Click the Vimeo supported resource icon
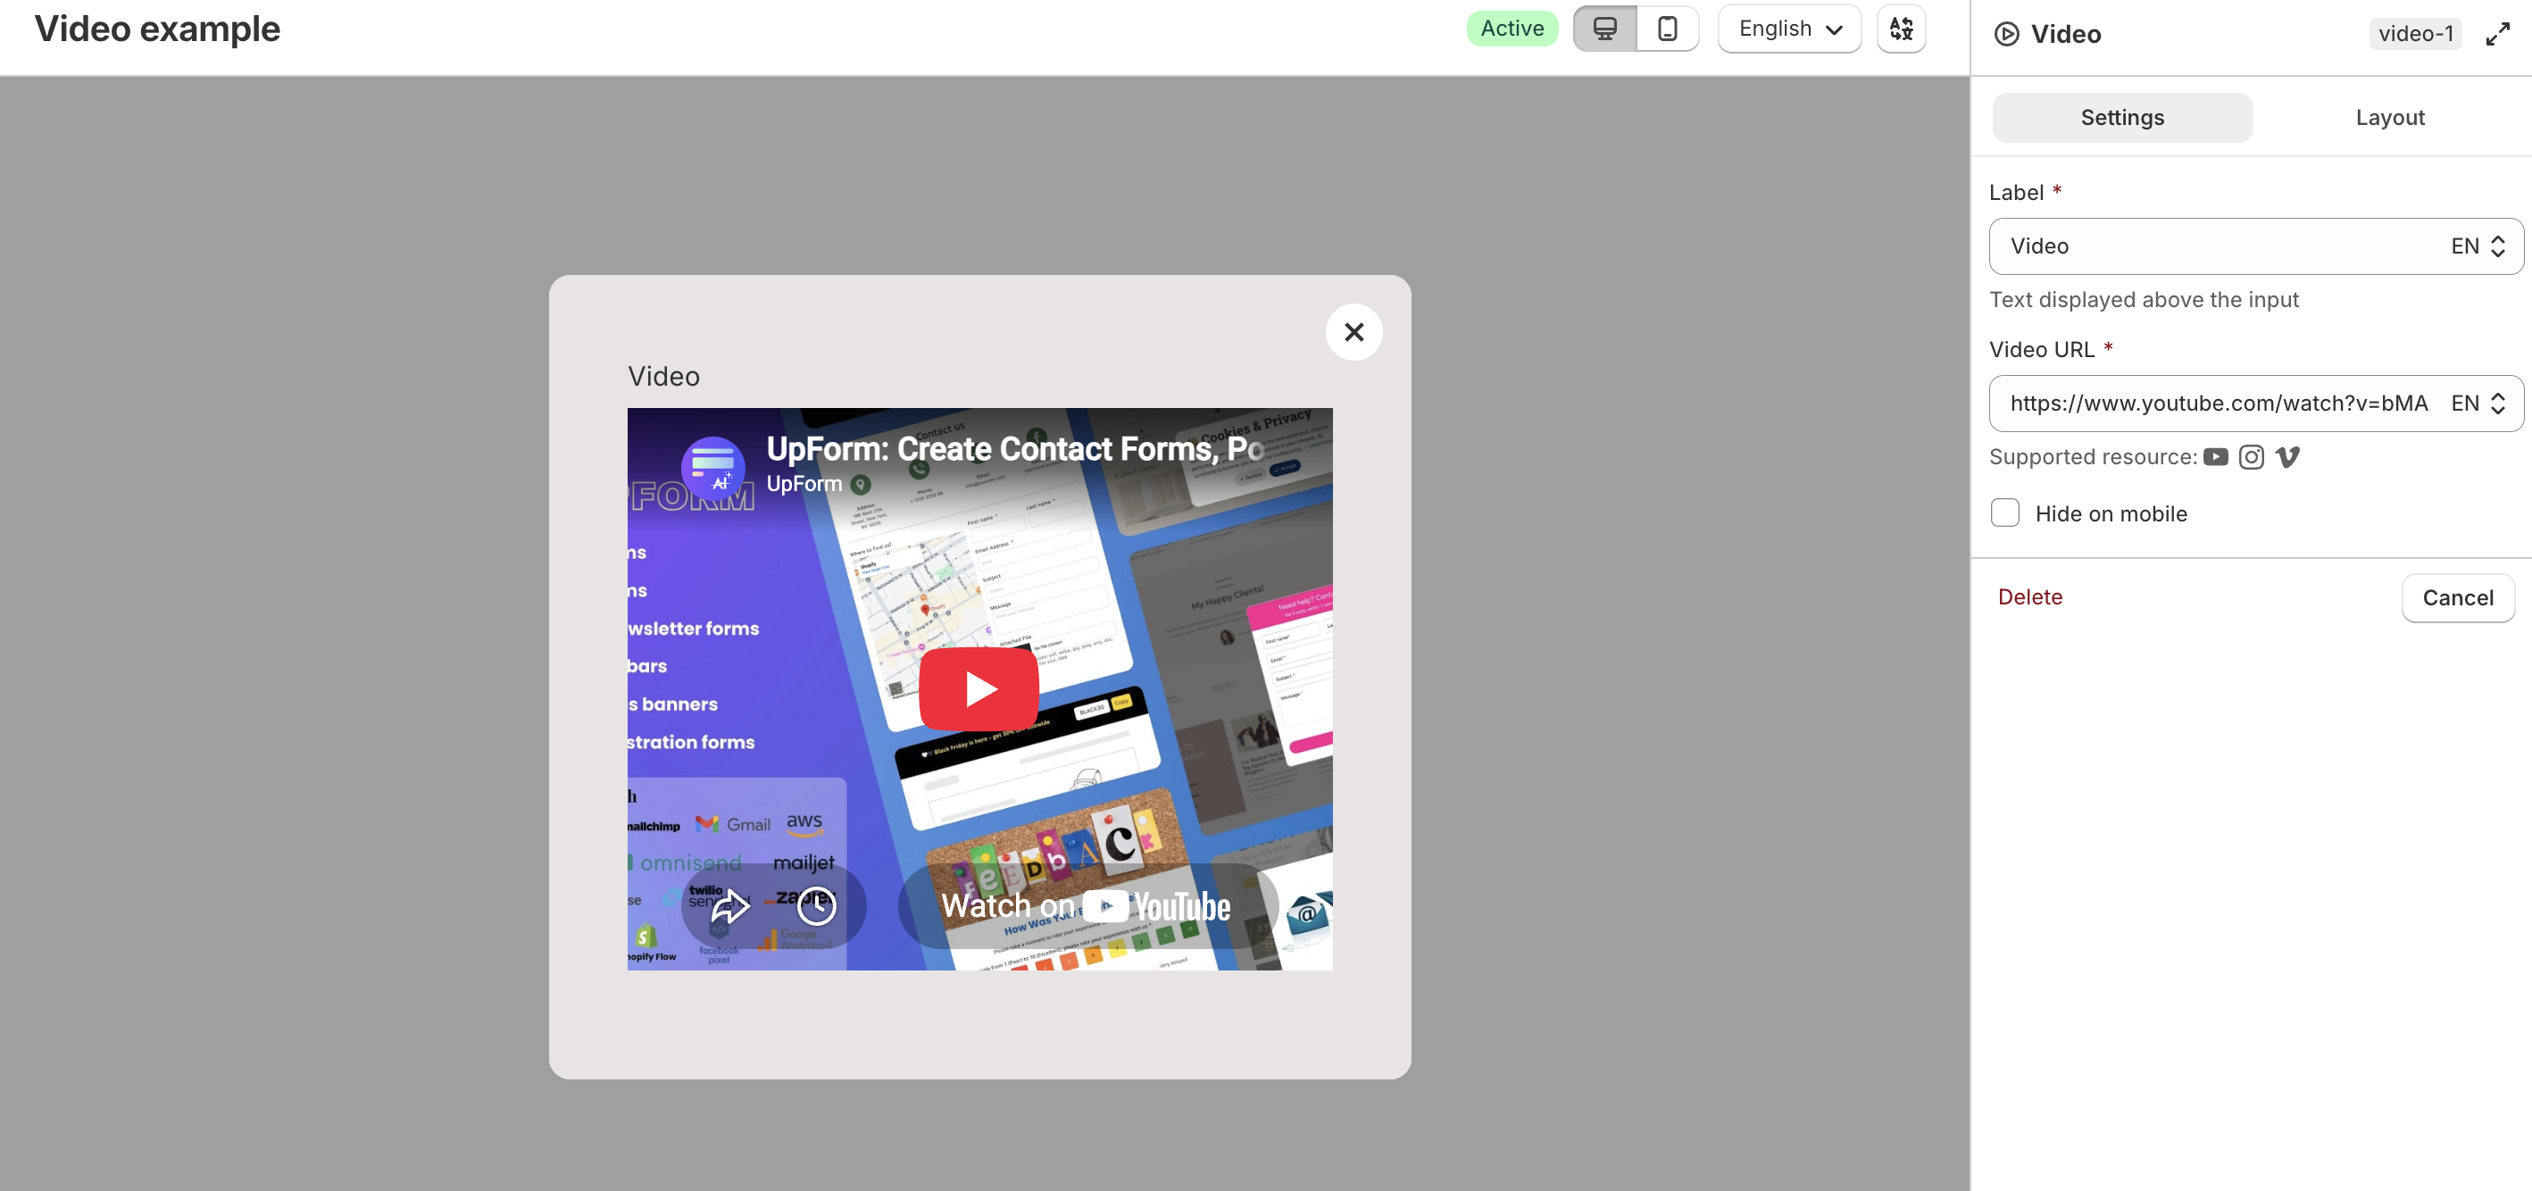 (x=2287, y=457)
